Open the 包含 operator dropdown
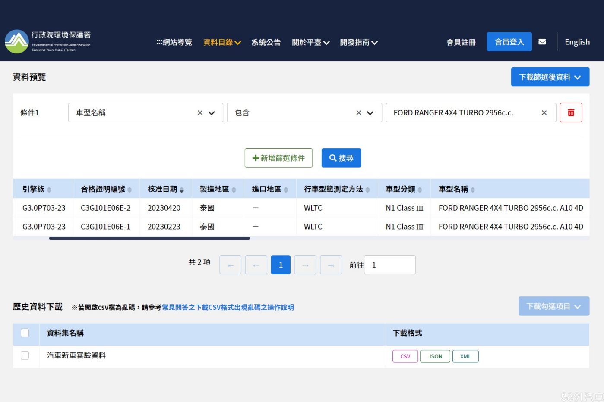 [x=370, y=113]
